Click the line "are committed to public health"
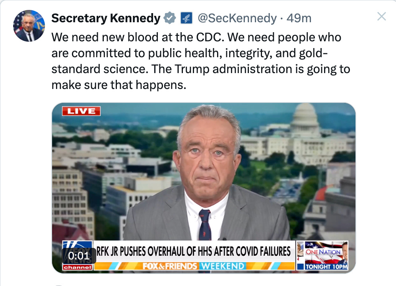This screenshot has height=286, width=396. tap(189, 53)
